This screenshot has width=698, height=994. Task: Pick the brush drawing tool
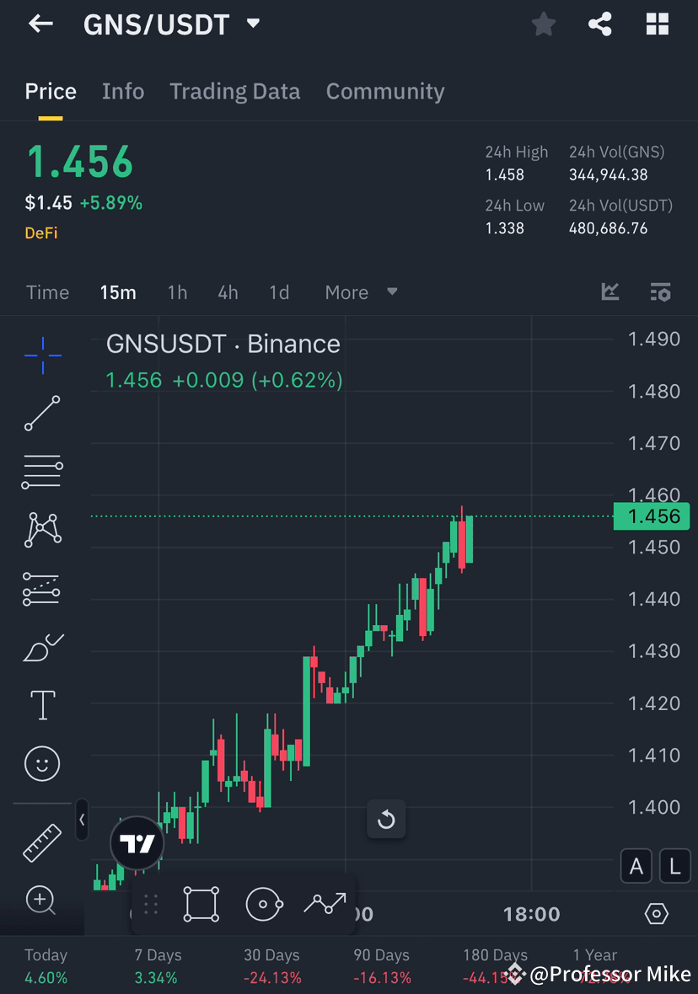click(42, 646)
